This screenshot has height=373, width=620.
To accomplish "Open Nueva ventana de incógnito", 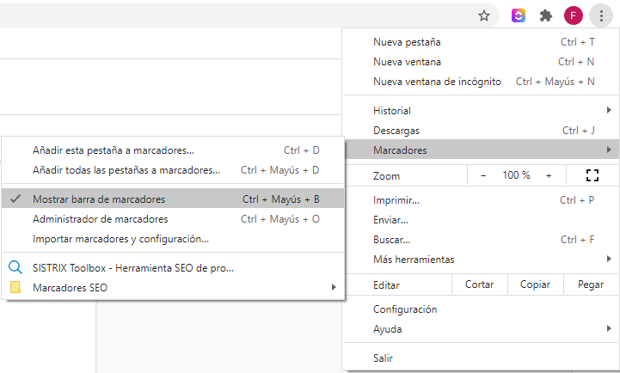I will click(481, 82).
